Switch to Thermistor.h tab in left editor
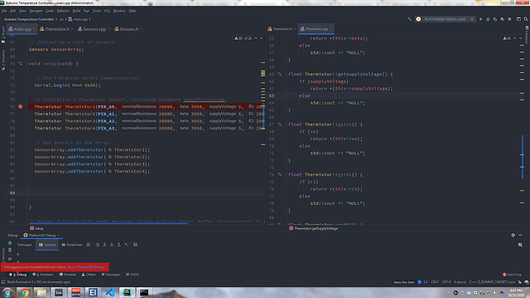The height and width of the screenshot is (298, 530). click(57, 29)
